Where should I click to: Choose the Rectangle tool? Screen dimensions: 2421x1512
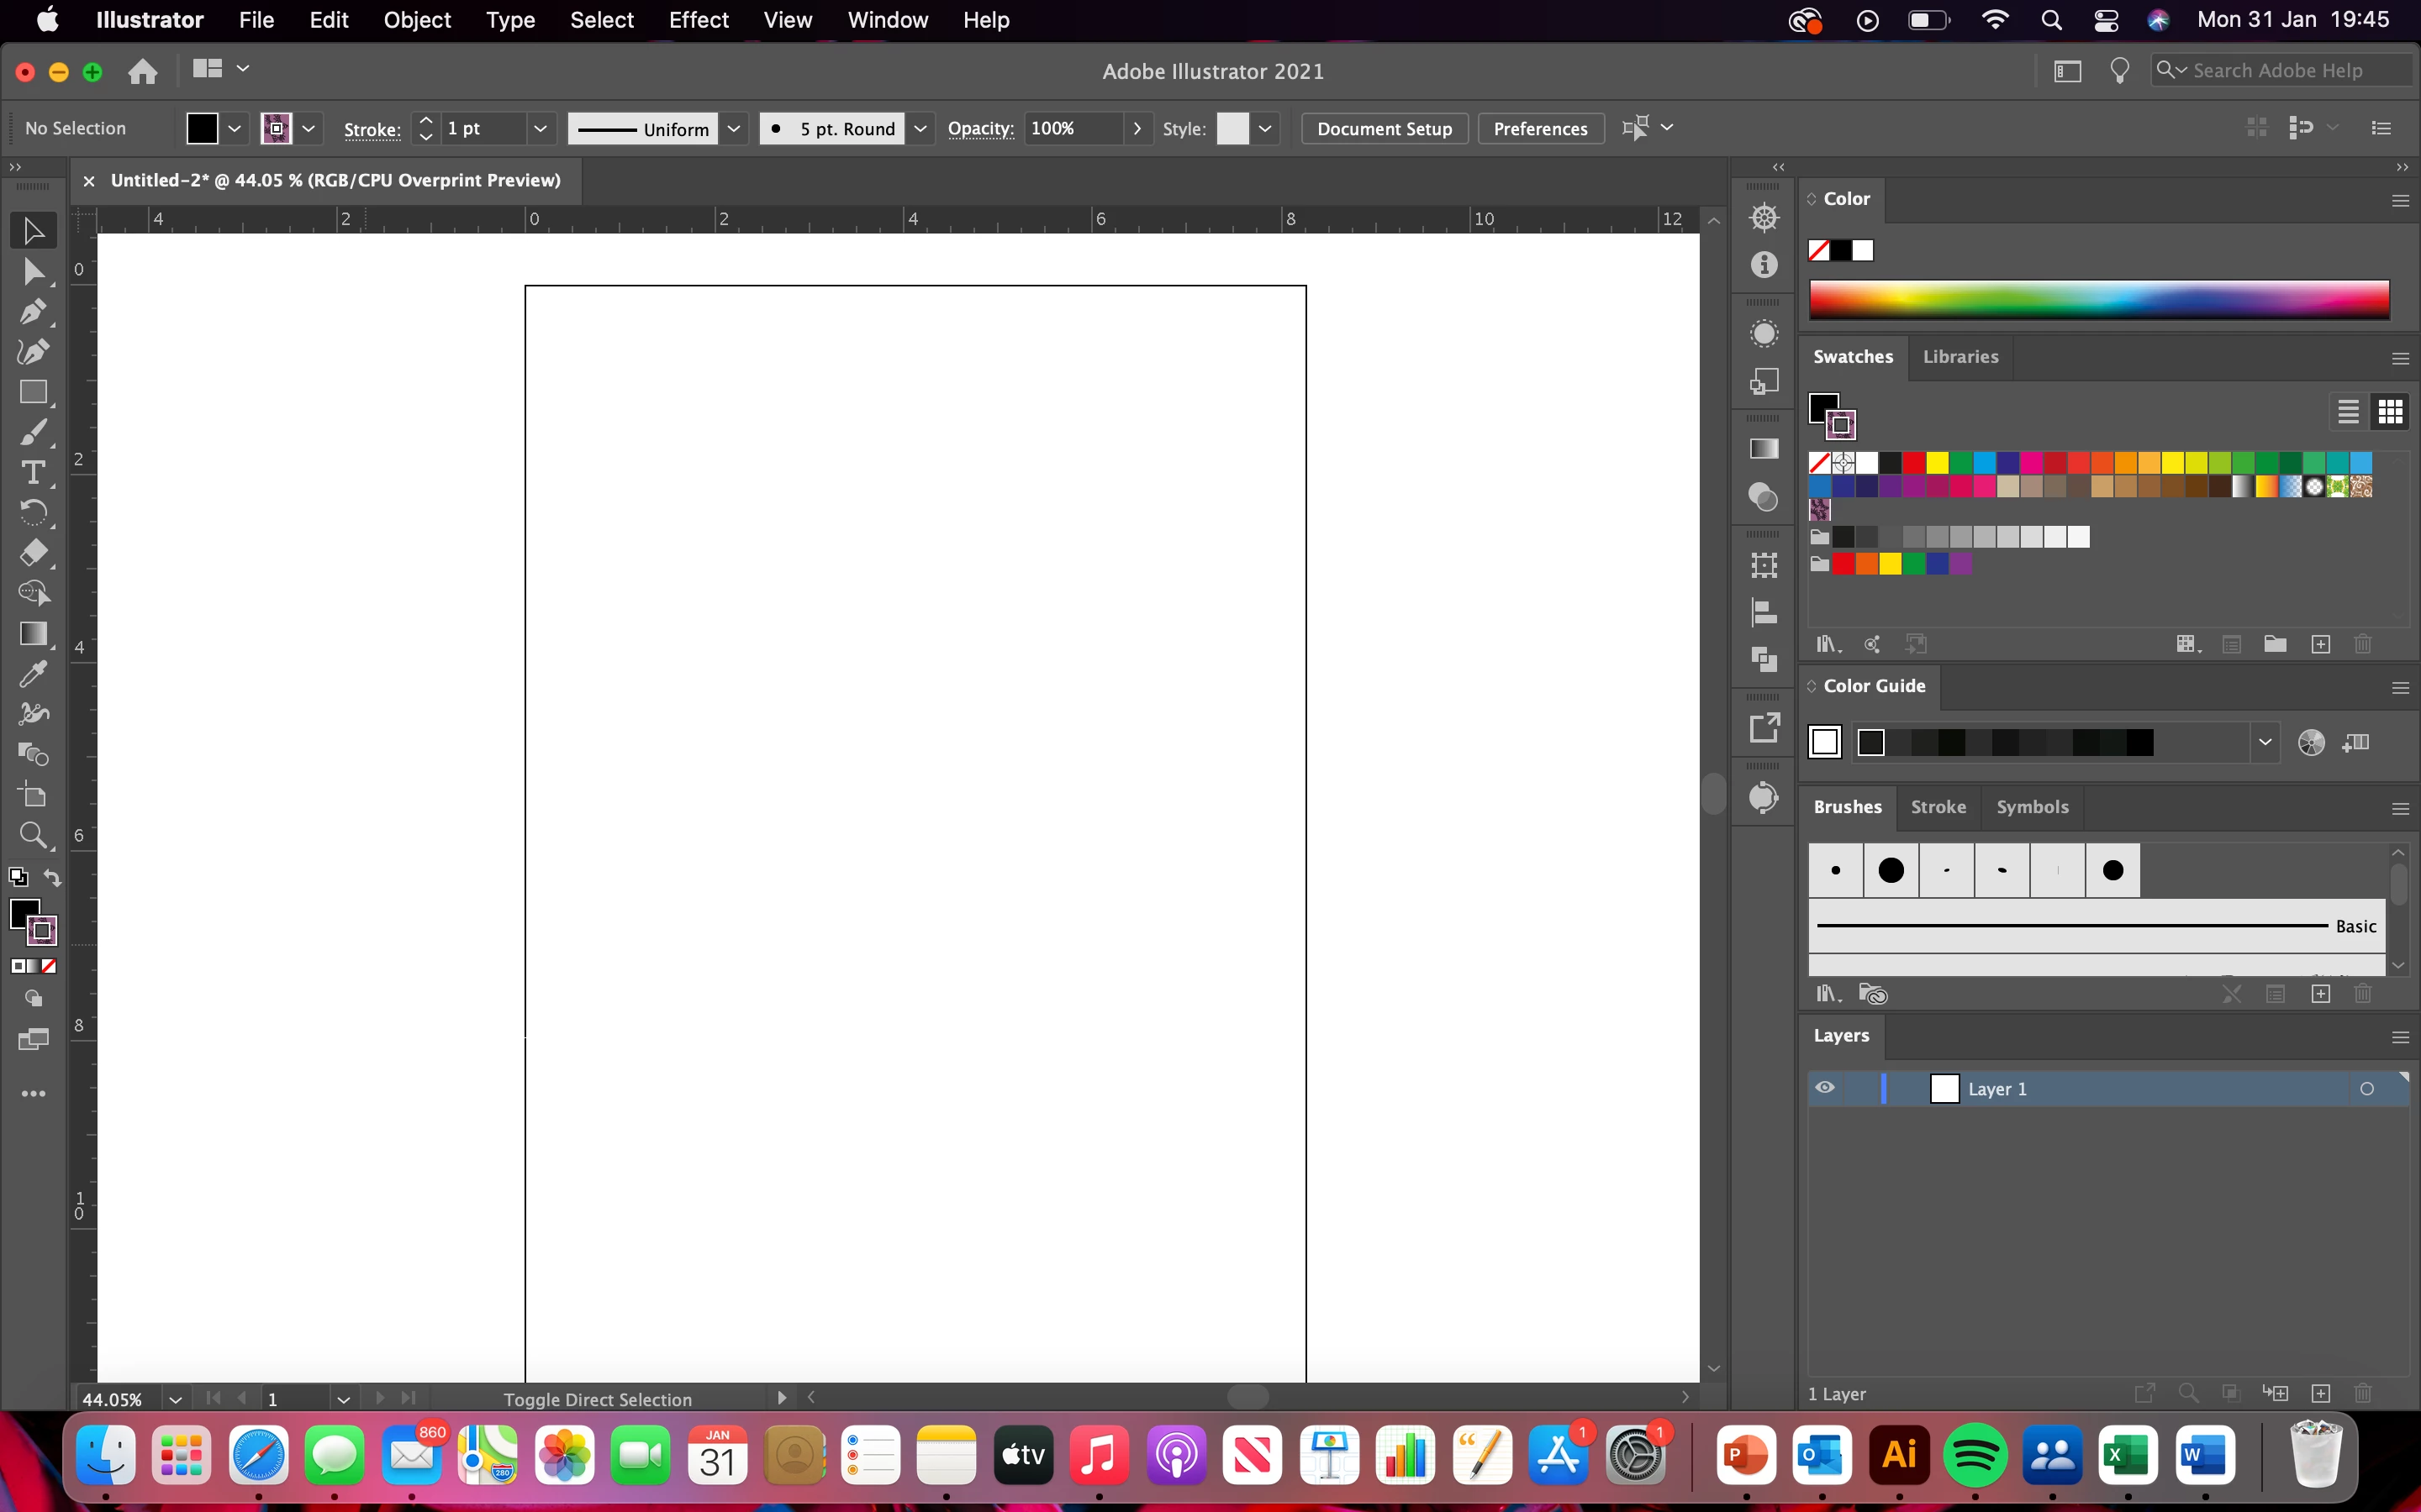(x=33, y=392)
